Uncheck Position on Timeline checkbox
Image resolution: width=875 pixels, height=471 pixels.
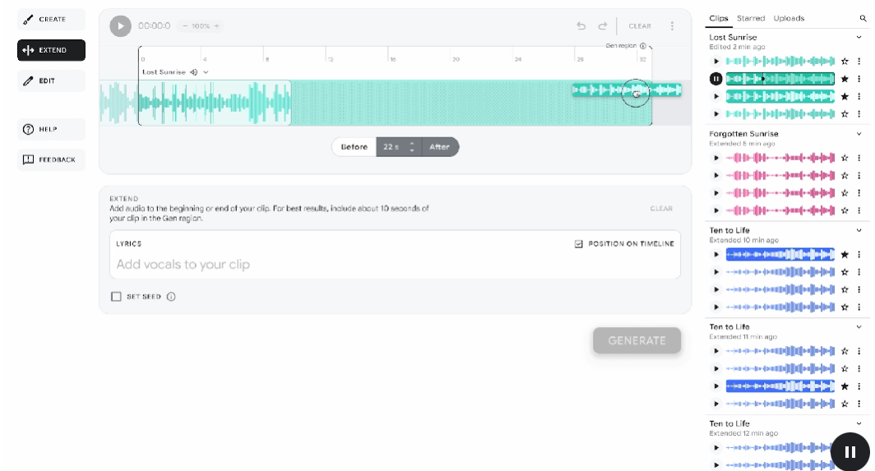point(579,244)
